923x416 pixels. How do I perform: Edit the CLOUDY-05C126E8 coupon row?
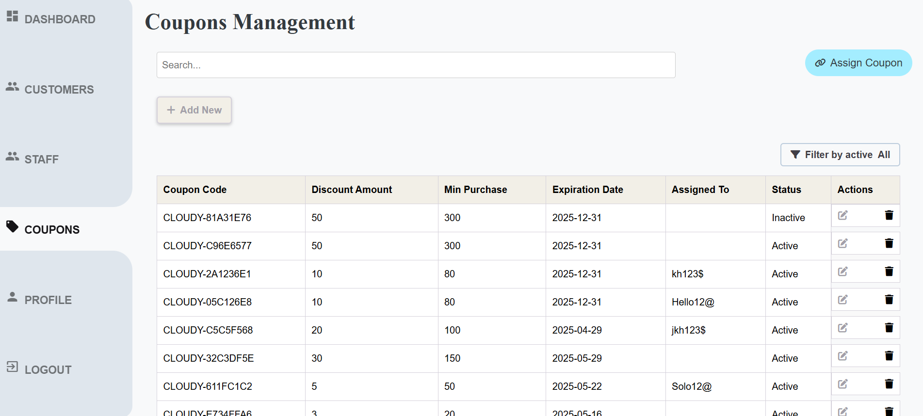[842, 300]
